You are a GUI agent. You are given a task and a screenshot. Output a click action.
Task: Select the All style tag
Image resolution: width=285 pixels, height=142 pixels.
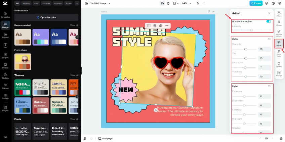pyautogui.click(x=17, y=3)
